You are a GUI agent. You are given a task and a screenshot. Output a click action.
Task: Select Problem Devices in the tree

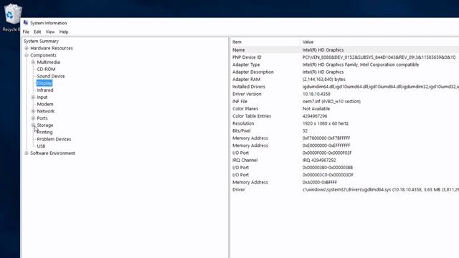pos(54,139)
